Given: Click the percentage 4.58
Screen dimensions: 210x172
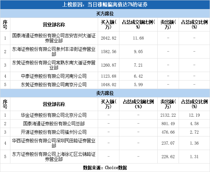Looking at the screenshot, I should click(x=194, y=124).
